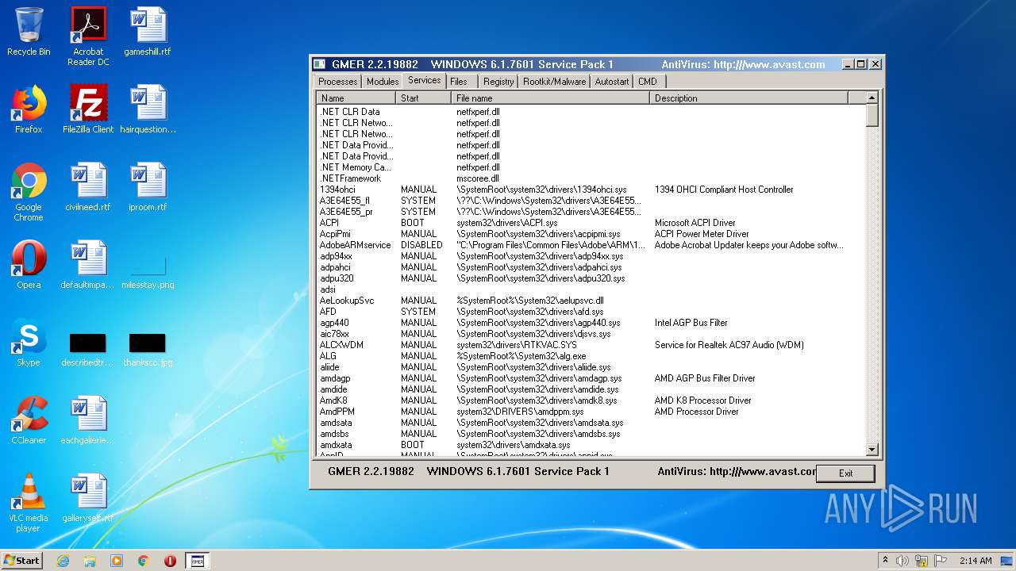
Task: Click the volume tray icon
Action: tap(902, 561)
